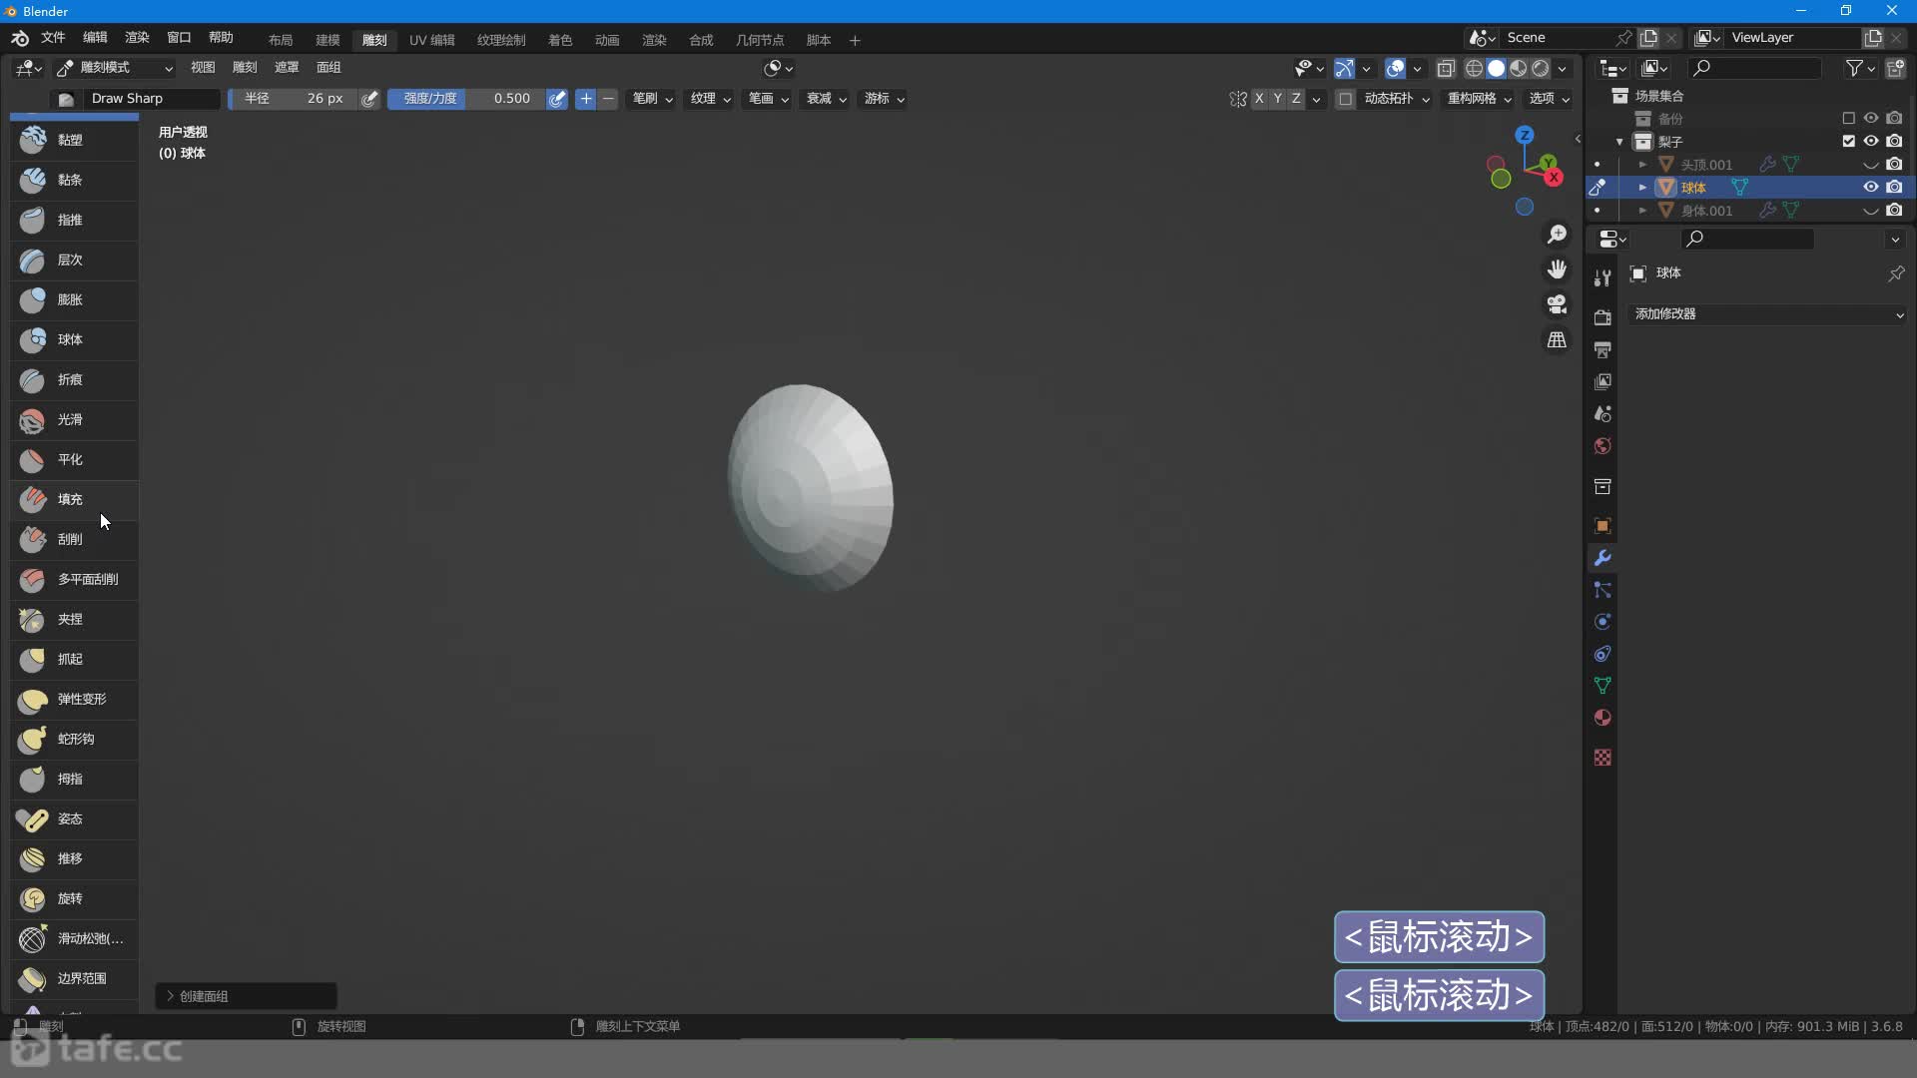Set brush direction to Add (plus)
This screenshot has height=1078, width=1917.
click(x=586, y=99)
